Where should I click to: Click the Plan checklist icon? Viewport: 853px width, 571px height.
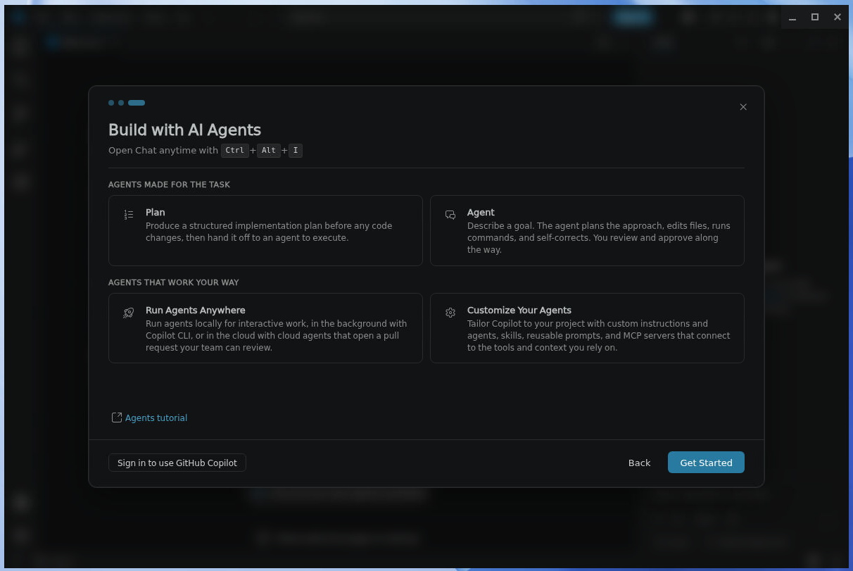click(129, 215)
